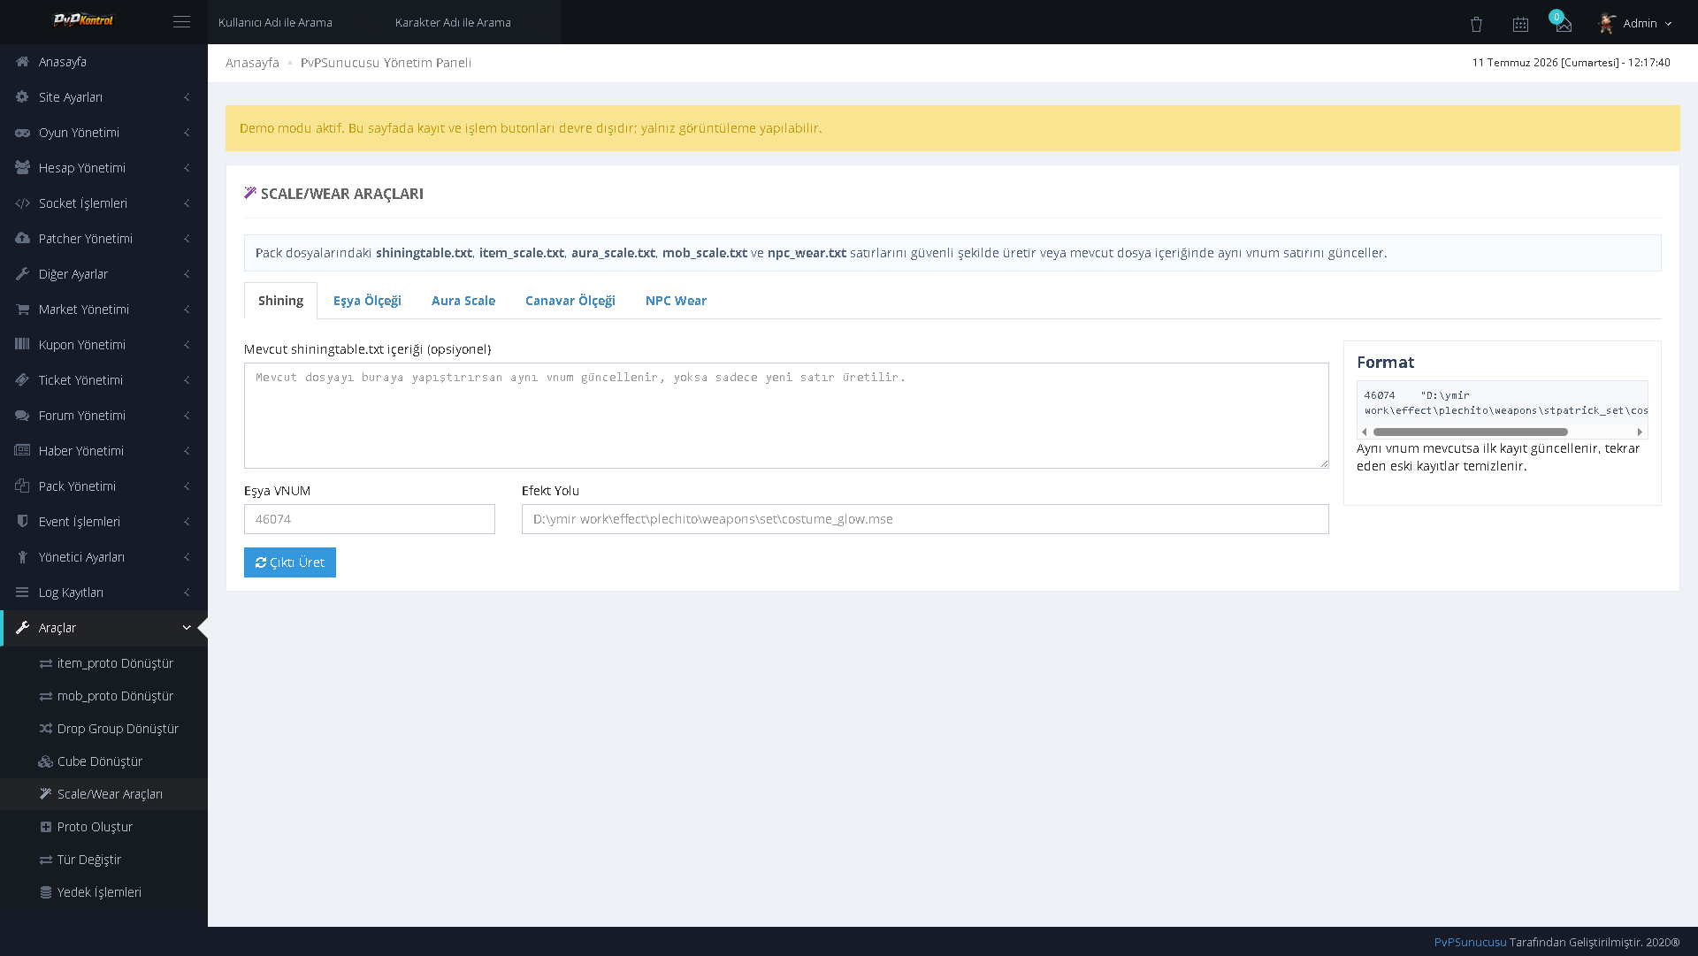Open the messages envelope icon

[x=1564, y=25]
